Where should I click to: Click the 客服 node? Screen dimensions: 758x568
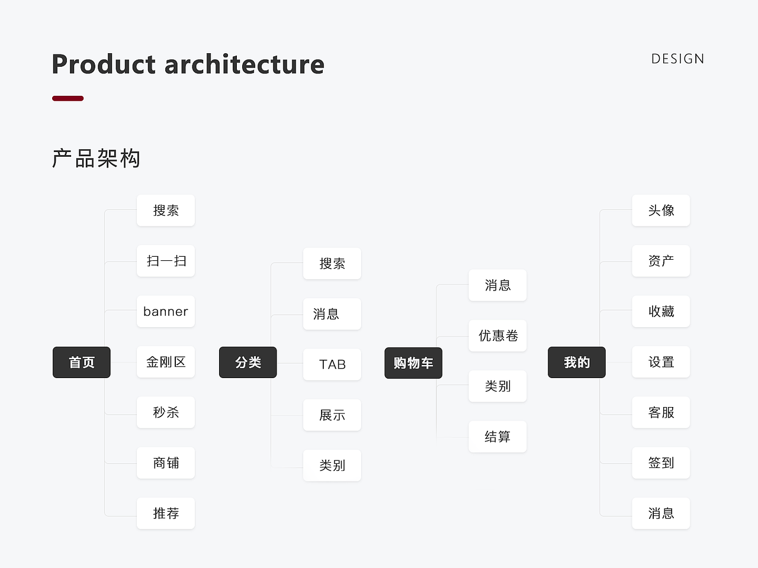(661, 412)
